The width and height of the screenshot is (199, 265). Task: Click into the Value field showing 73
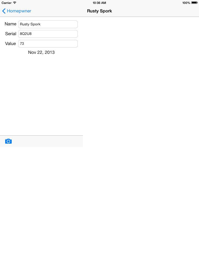48,43
